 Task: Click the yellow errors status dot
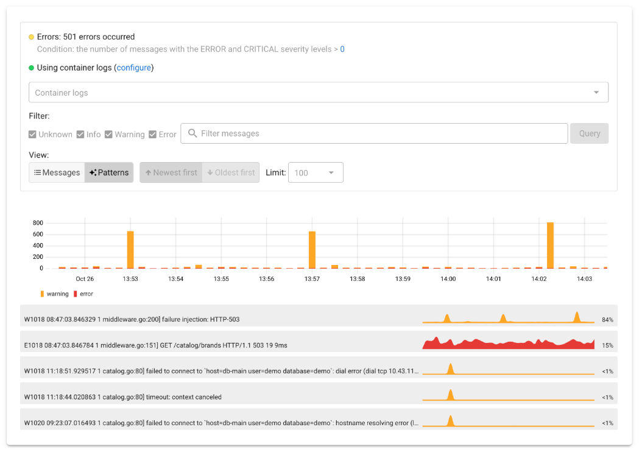[31, 37]
